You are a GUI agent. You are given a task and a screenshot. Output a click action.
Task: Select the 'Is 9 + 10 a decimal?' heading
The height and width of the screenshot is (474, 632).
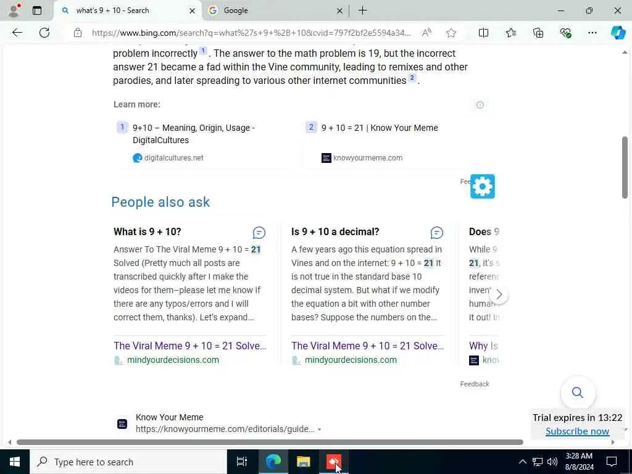click(x=335, y=232)
